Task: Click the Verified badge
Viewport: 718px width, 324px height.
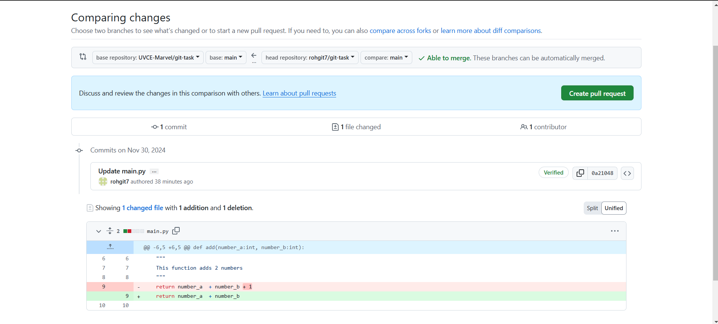Action: [x=553, y=173]
